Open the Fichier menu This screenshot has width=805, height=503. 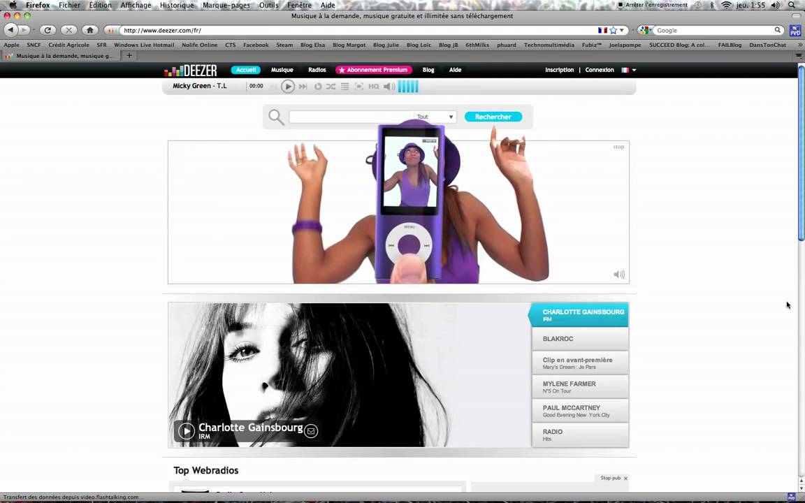click(69, 5)
